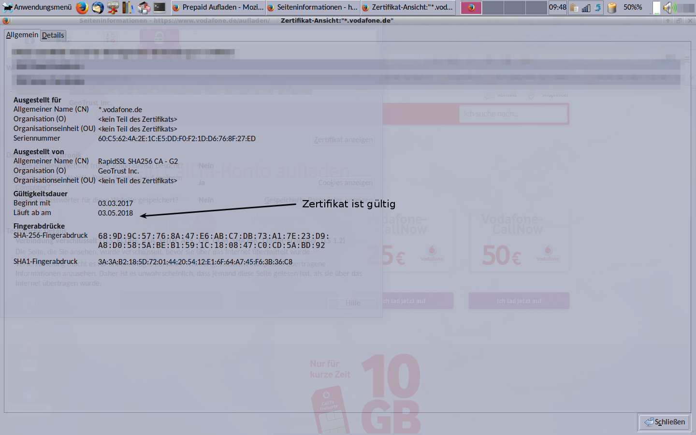Open the package/software launcher icon
The width and height of the screenshot is (696, 435).
click(144, 7)
